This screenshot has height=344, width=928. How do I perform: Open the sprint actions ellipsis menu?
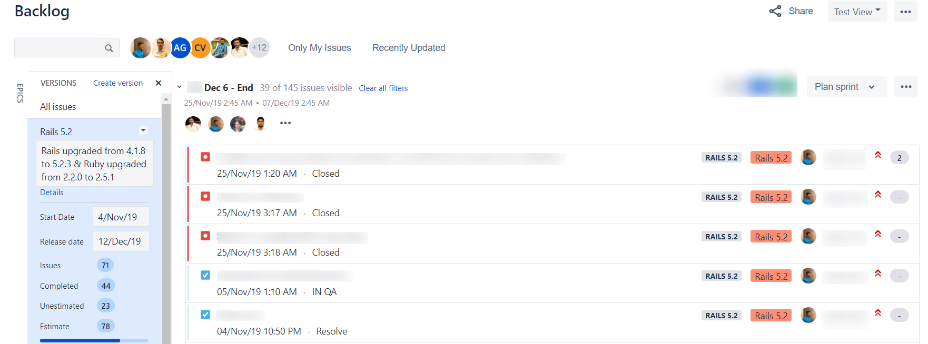coord(906,87)
